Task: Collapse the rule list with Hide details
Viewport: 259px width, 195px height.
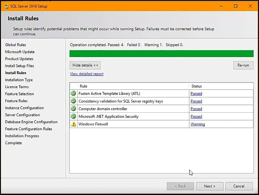Action: coord(85,65)
